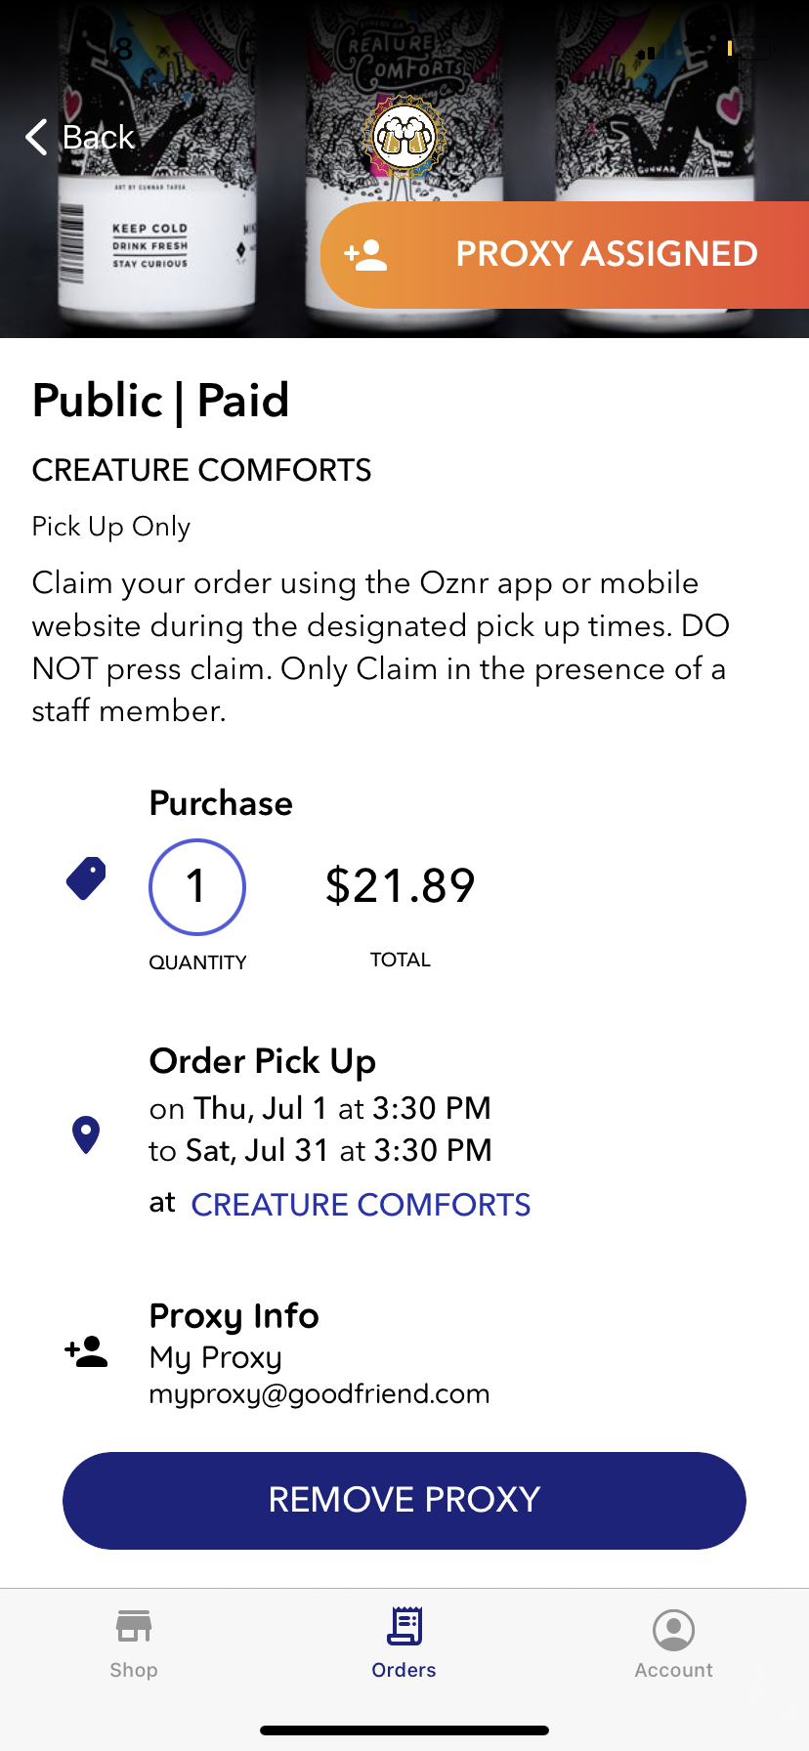
Task: Tap the location pin icon
Action: point(86,1135)
